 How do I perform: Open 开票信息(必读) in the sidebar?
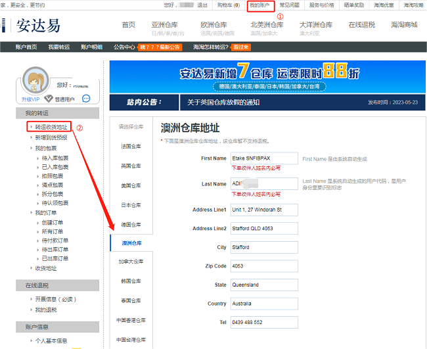click(56, 300)
